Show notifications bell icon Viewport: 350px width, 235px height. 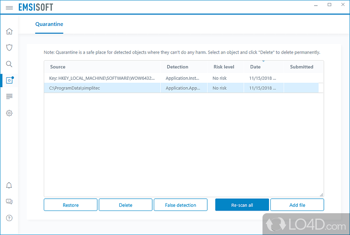tap(9, 185)
